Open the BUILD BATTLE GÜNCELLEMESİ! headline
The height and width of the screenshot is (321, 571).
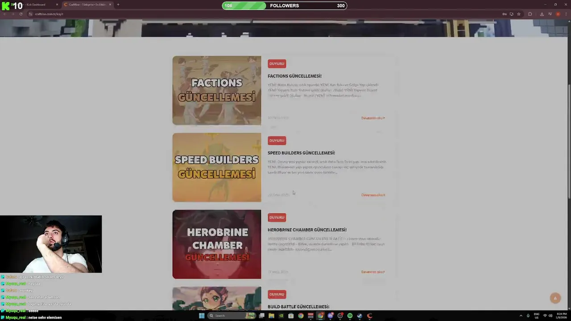pyautogui.click(x=298, y=307)
